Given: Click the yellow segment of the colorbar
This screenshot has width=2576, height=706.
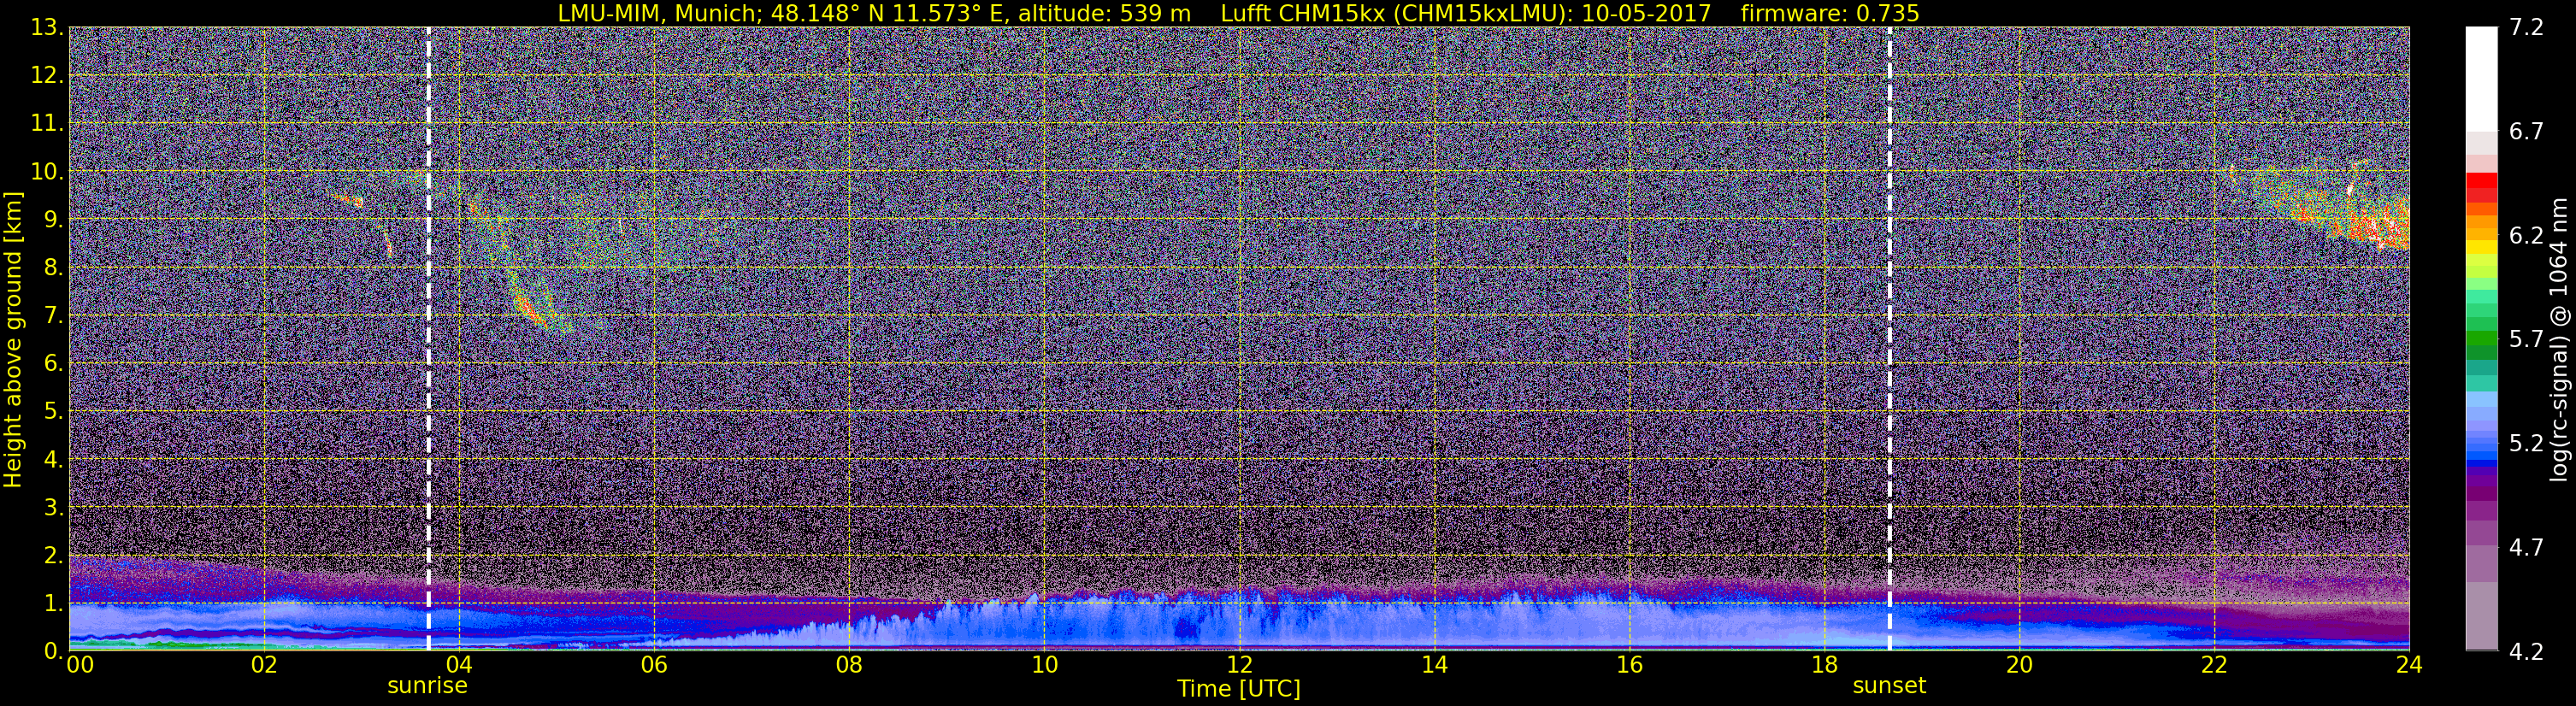Looking at the screenshot, I should pos(2481,247).
